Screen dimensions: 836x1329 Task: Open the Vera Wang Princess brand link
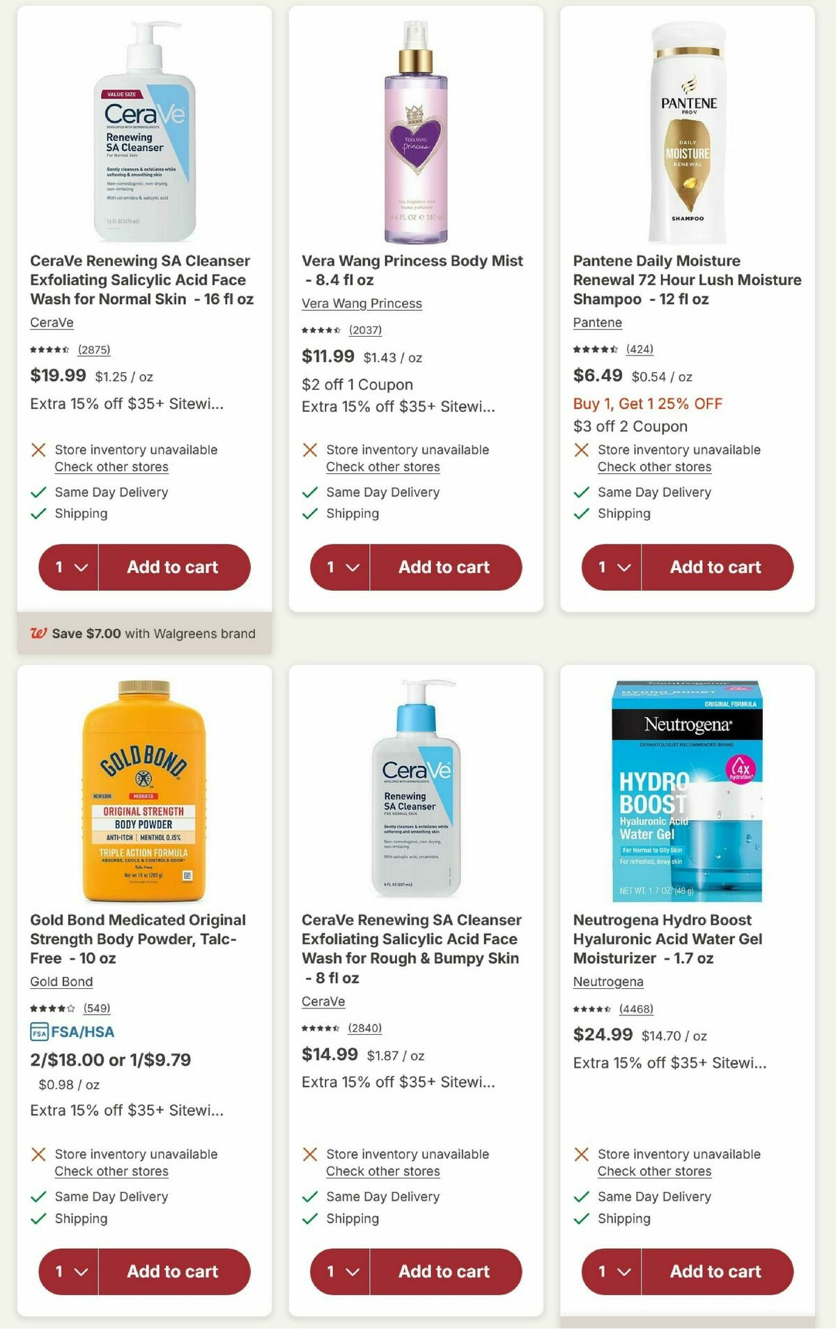click(x=361, y=304)
